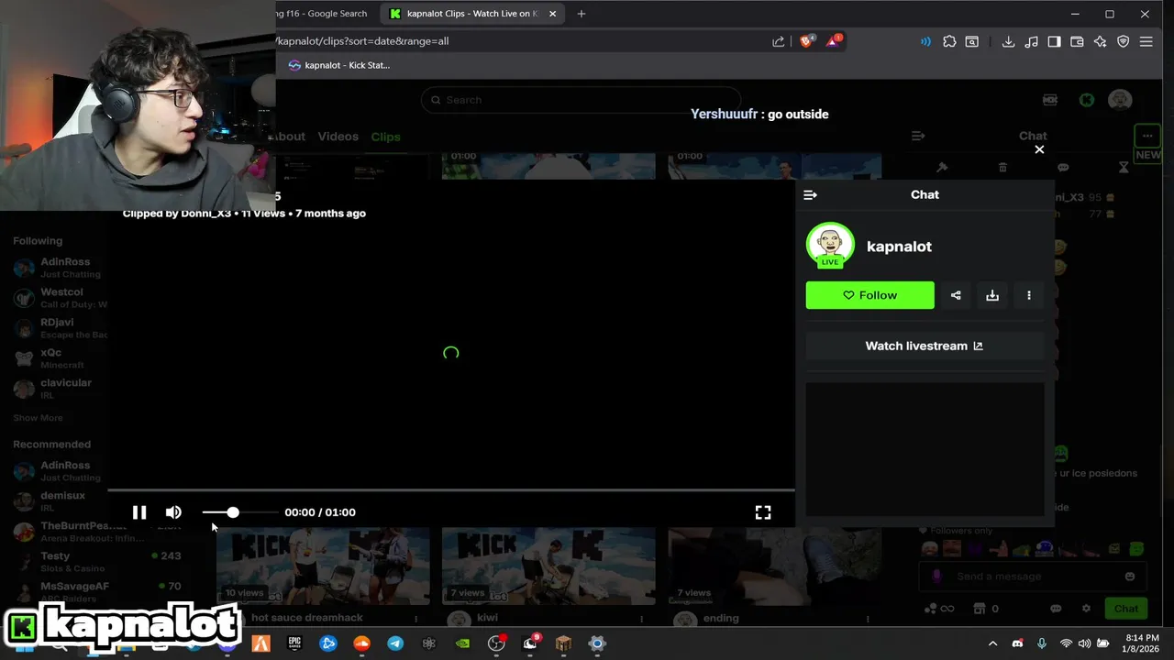Open NVIDIA app in taskbar

point(462,643)
